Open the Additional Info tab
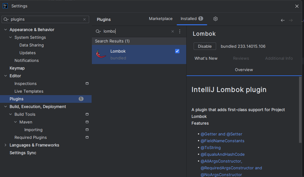 [x=279, y=58]
